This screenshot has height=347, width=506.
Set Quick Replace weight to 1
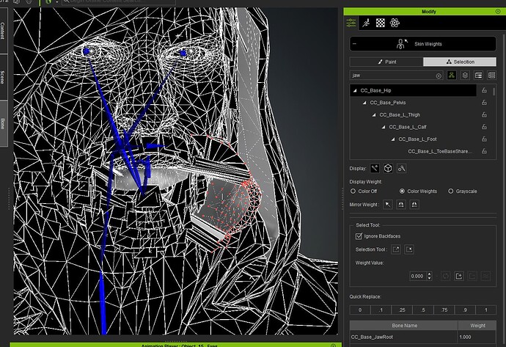(x=486, y=310)
